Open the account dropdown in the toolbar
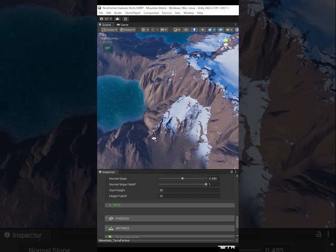Screen dimensions: 336x252 click(106, 19)
